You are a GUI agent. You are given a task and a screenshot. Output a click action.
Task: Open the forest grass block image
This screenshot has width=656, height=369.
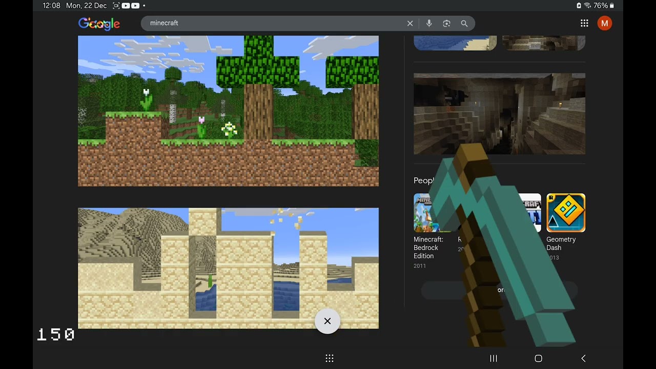click(228, 111)
